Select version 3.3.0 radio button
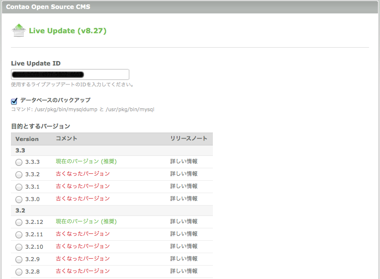 click(19, 200)
